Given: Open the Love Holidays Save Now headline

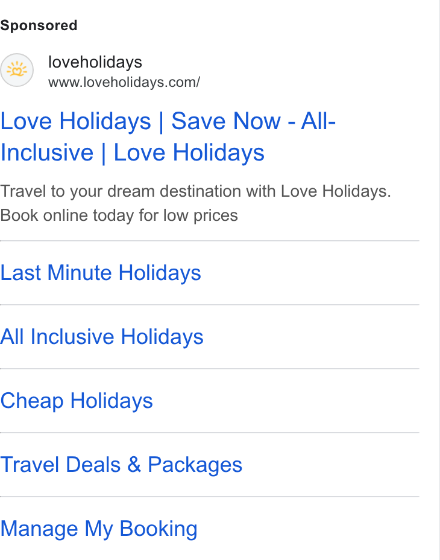Looking at the screenshot, I should tap(168, 137).
